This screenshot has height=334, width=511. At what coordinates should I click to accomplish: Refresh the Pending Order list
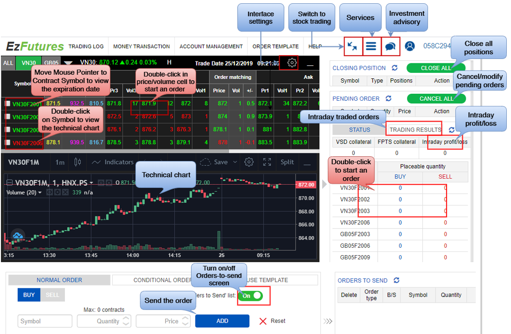[388, 98]
